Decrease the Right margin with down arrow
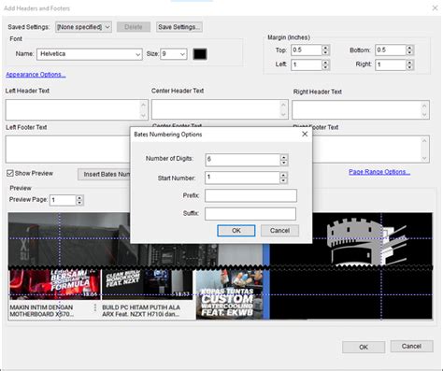The width and height of the screenshot is (443, 371). [x=409, y=67]
